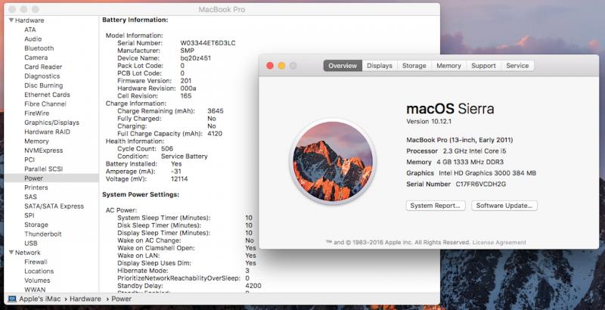Select FireWire in the sidebar

point(36,113)
